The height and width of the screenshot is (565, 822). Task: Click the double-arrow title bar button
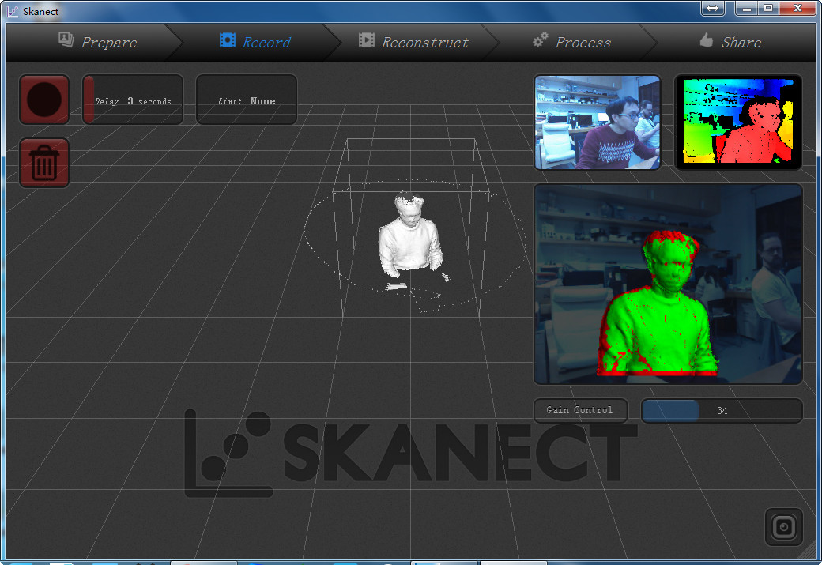[712, 8]
